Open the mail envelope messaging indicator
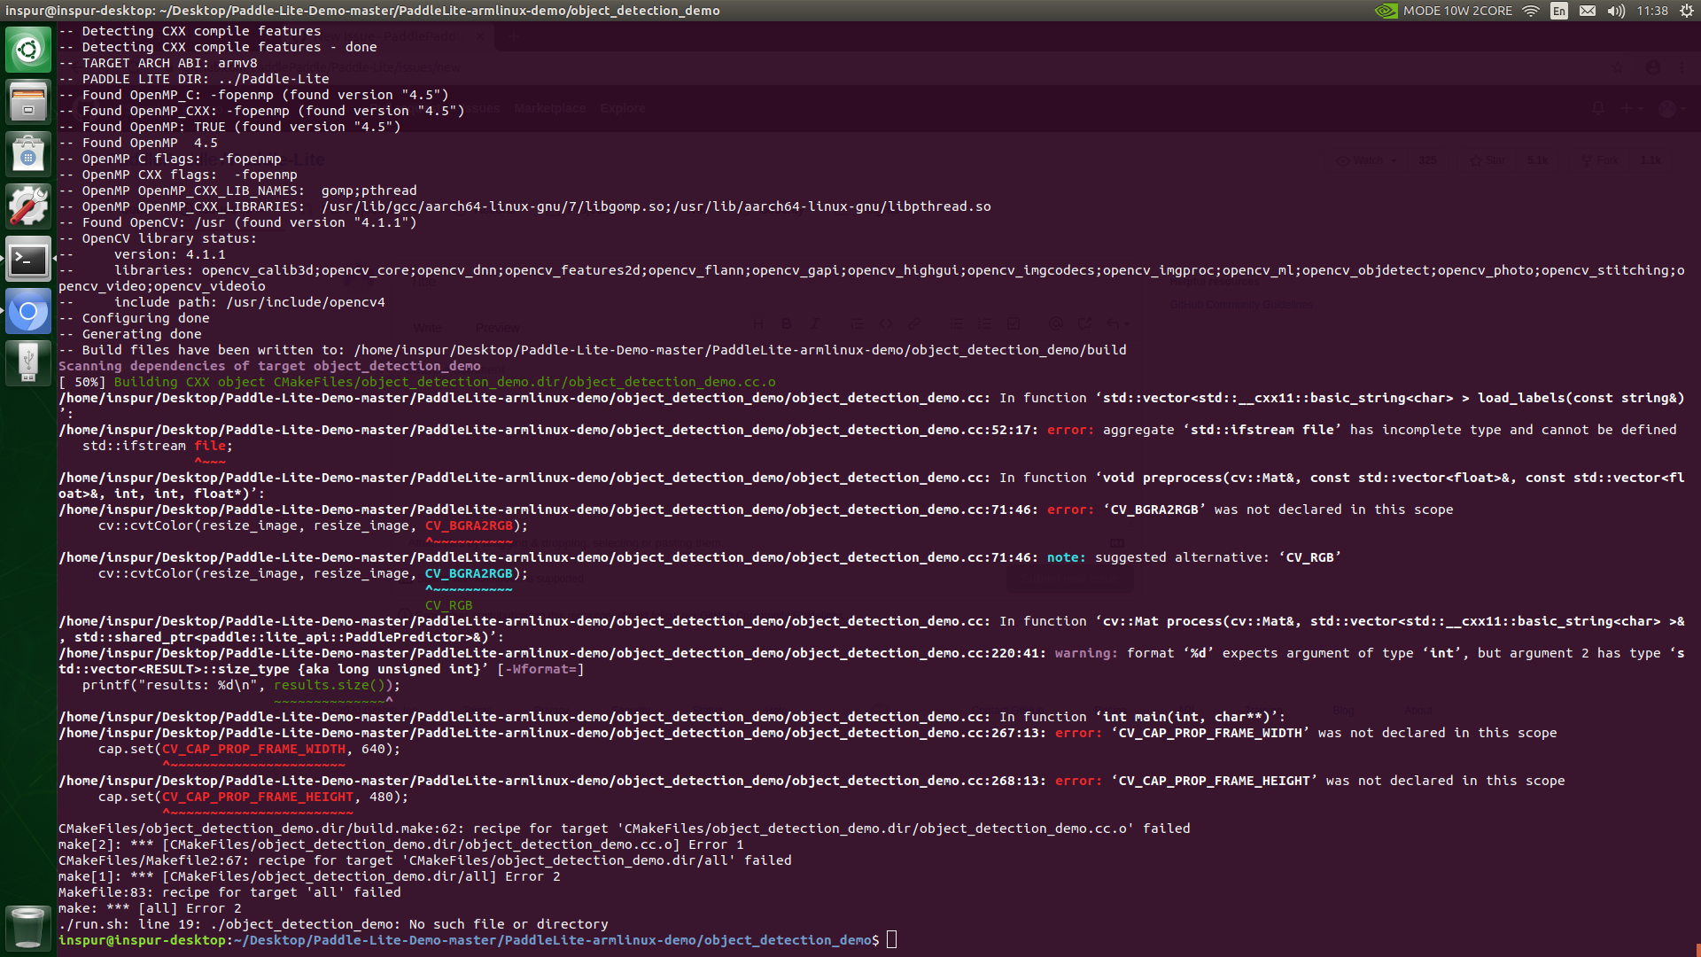This screenshot has height=957, width=1701. click(x=1588, y=11)
